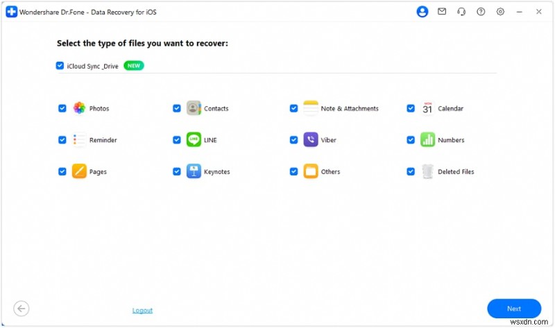555x328 pixels.
Task: Open the user account profile icon
Action: click(422, 12)
